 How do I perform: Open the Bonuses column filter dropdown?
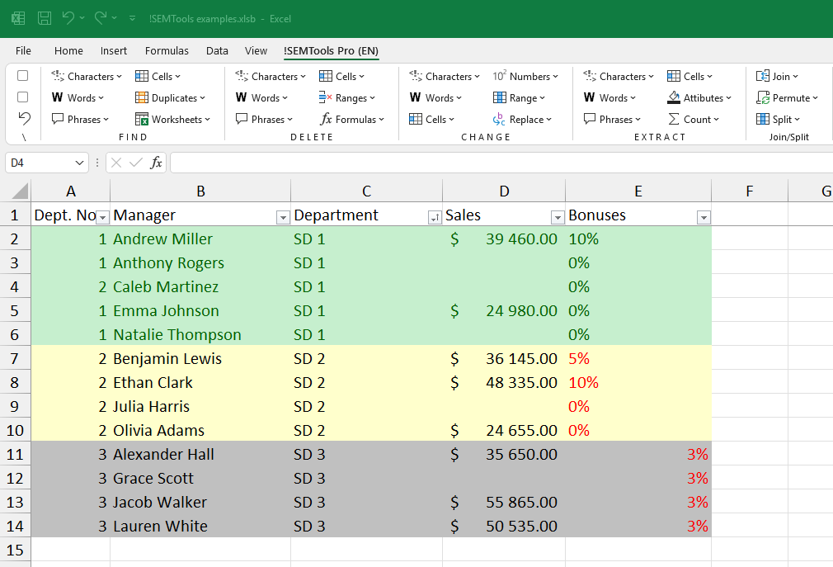(x=704, y=215)
